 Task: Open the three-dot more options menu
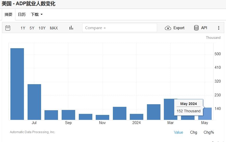click(x=219, y=28)
